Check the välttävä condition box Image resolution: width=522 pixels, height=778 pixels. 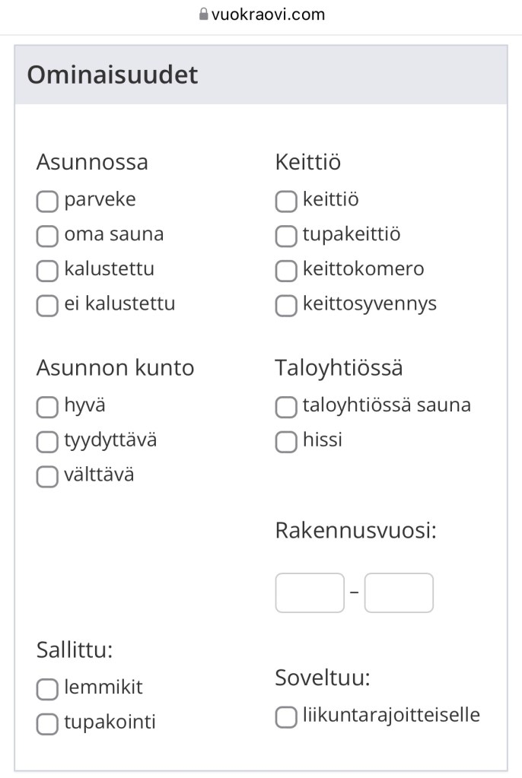pyautogui.click(x=47, y=477)
